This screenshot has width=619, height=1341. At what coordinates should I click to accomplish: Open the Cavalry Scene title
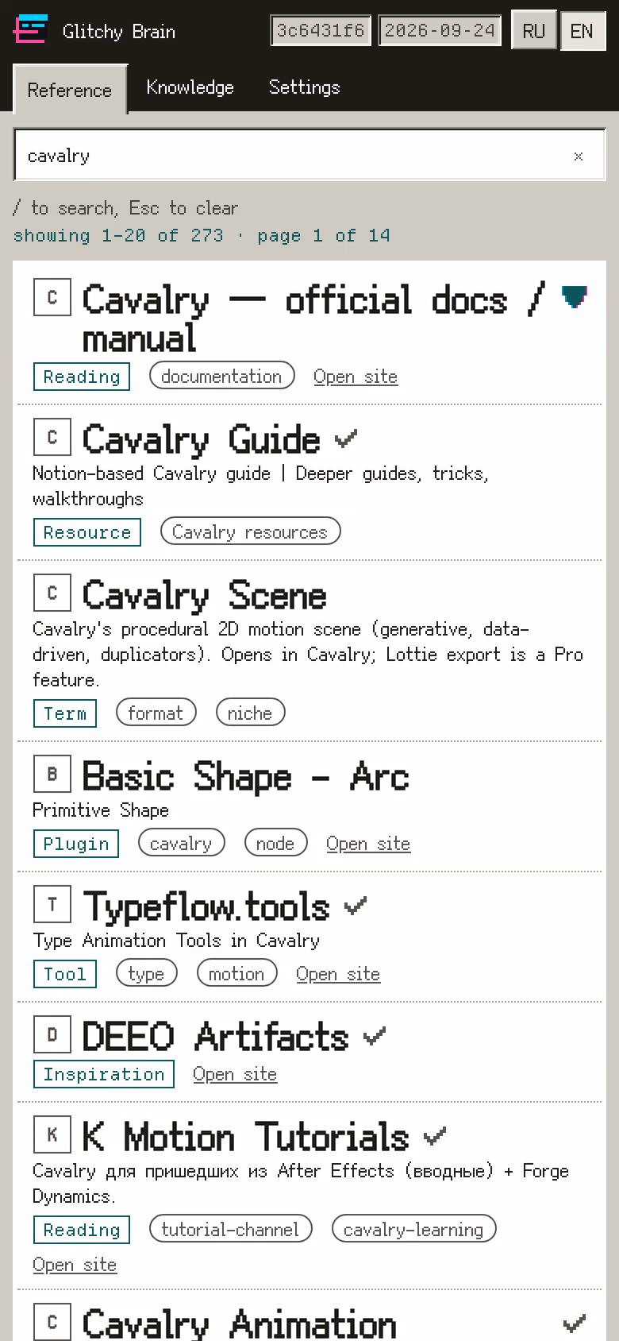pos(205,594)
